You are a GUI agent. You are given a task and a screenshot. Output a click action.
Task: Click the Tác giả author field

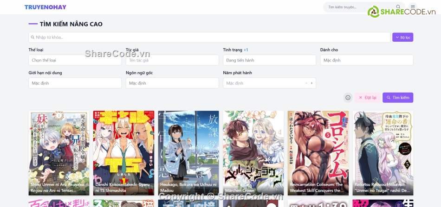[x=172, y=60]
